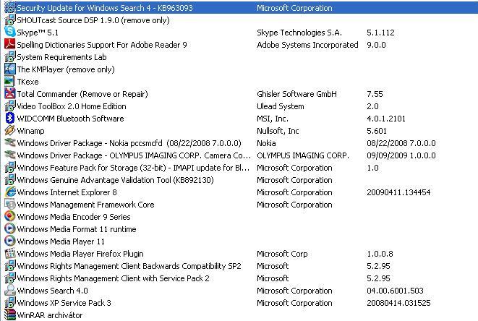478x321 pixels.
Task: Click the Skype 5.1 icon
Action: point(9,32)
